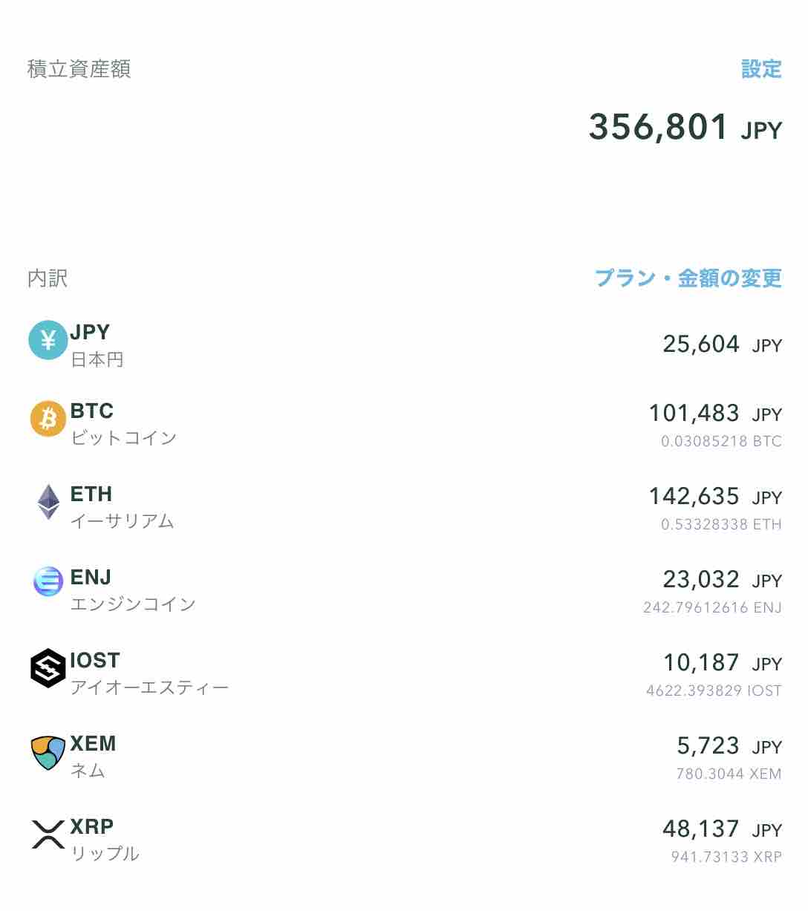Select the IOST アイオーエスティー row label
This screenshot has height=911, width=808.
149,673
